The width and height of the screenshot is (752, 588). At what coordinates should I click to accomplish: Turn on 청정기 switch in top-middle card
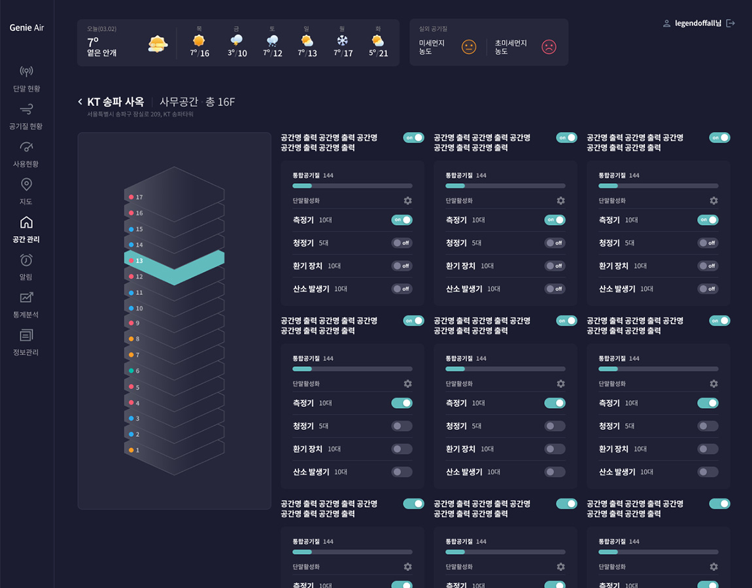click(555, 243)
